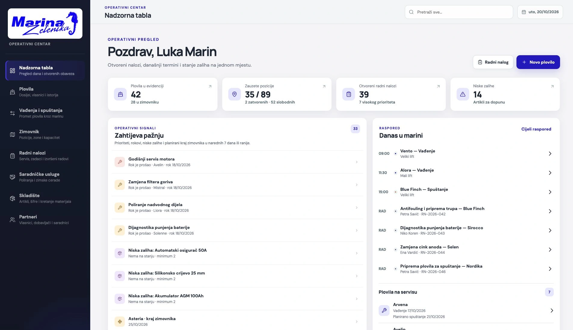573x330 pixels.
Task: Open Zamjena cink anoda — Selen chevron
Action: 550,250
